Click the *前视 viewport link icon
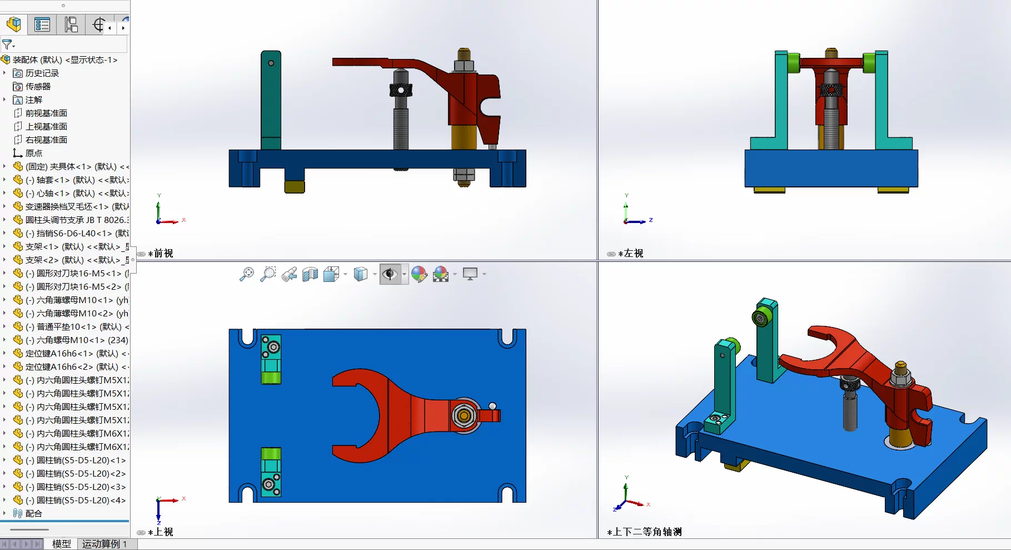 141,254
